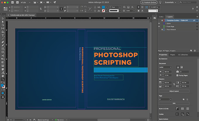Select the Type tool
Screen dimensions: 199x121
[3, 35]
